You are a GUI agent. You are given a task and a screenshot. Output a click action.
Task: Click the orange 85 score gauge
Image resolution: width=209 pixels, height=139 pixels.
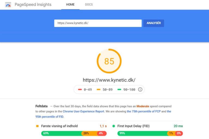point(109,61)
